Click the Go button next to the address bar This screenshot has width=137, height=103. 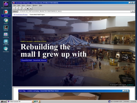133,11
